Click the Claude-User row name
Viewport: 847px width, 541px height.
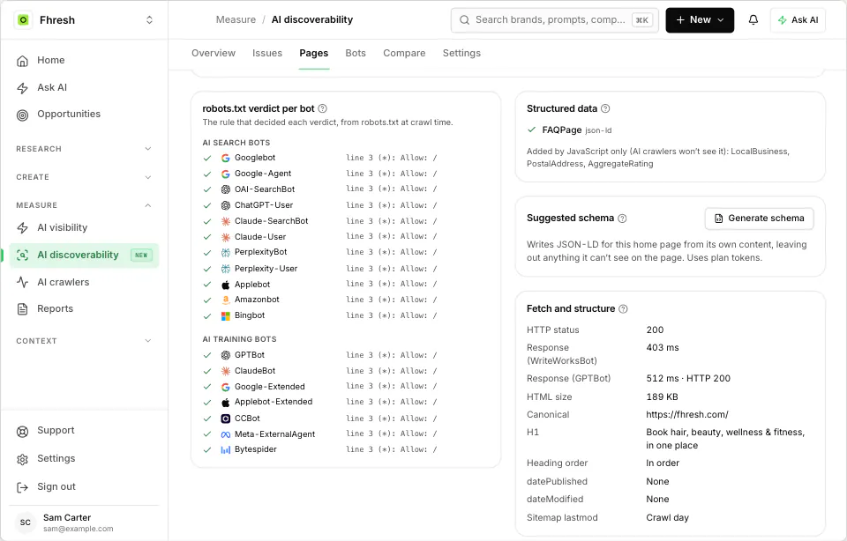click(x=260, y=237)
